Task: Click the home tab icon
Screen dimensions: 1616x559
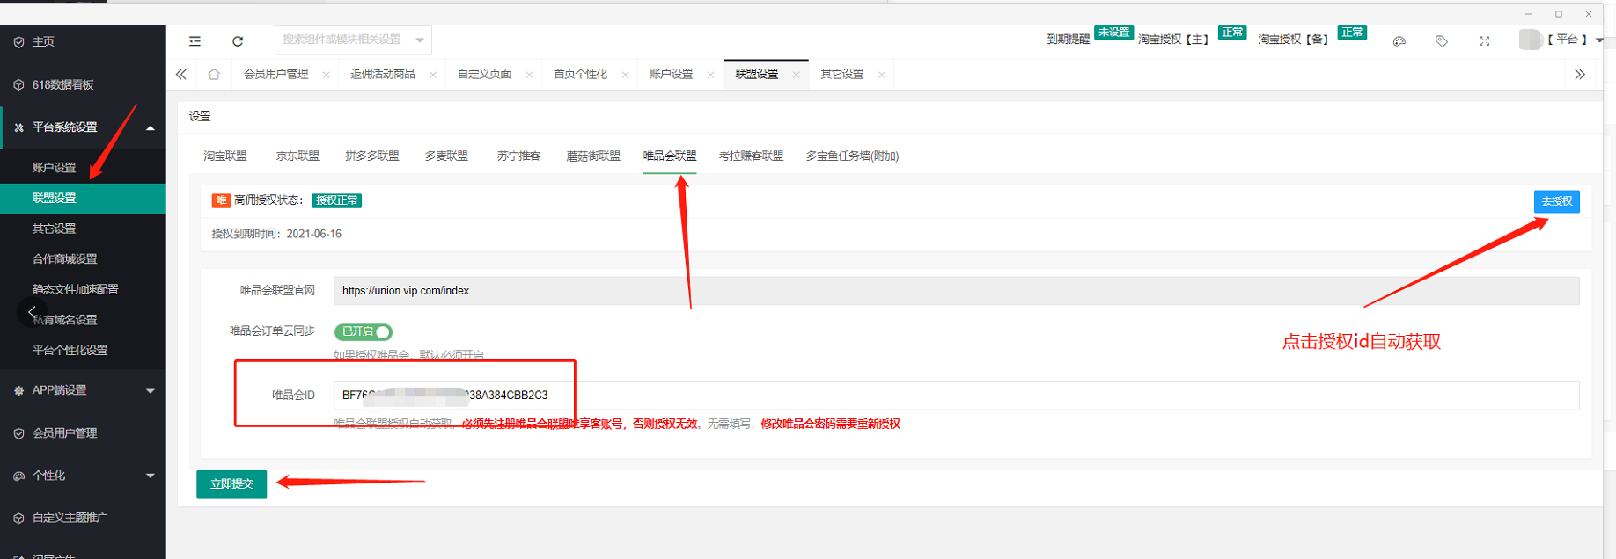Action: (x=214, y=74)
